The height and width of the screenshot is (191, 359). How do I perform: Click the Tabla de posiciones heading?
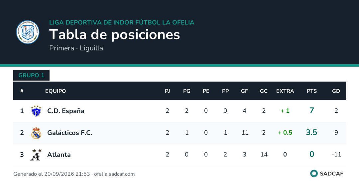click(114, 34)
